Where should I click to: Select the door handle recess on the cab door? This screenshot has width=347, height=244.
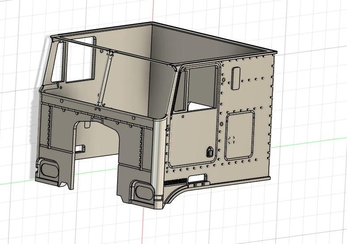point(210,152)
